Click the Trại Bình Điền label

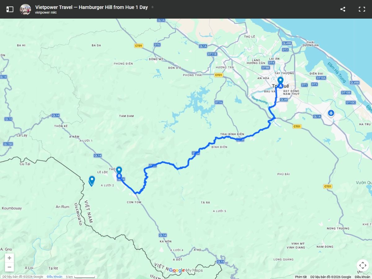(232, 134)
